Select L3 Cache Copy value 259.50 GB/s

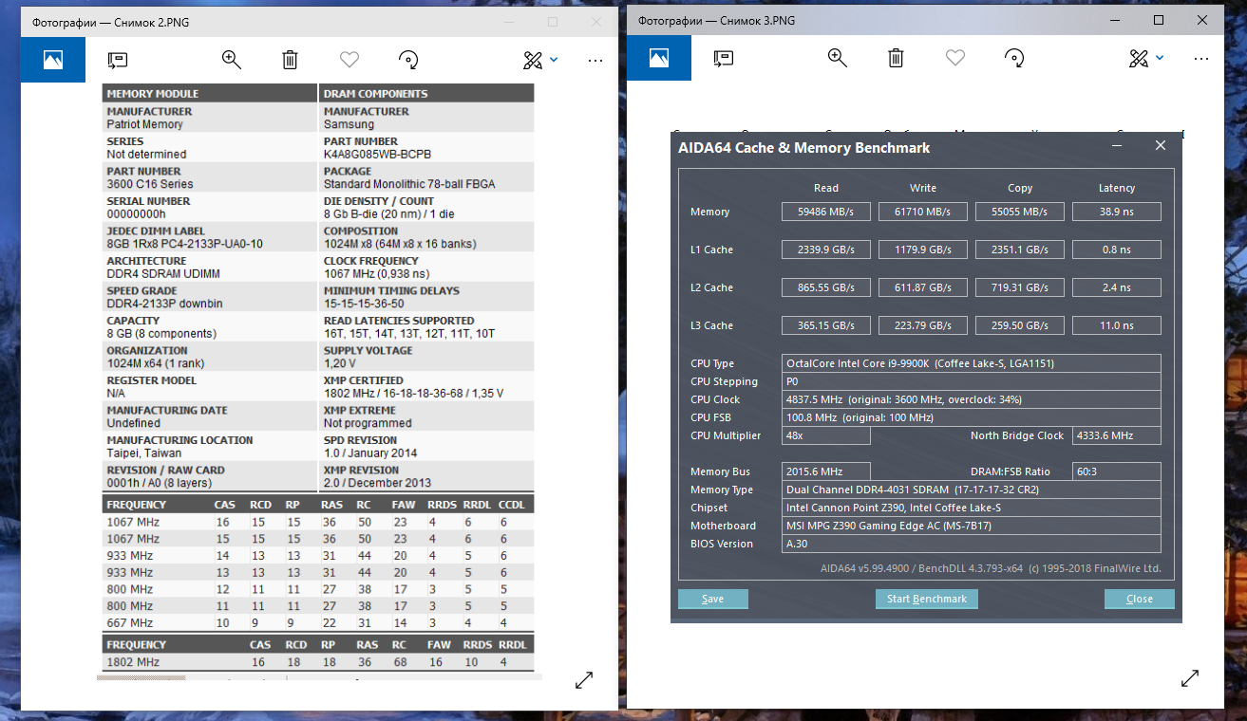click(1020, 325)
